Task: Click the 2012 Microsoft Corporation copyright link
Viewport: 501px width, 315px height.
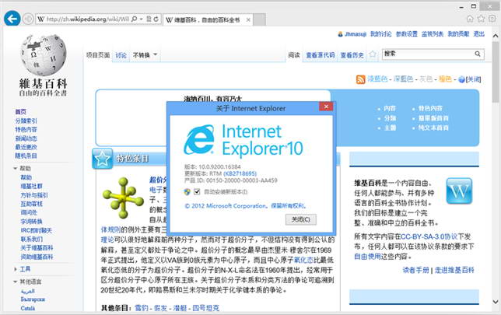Action: (245, 206)
